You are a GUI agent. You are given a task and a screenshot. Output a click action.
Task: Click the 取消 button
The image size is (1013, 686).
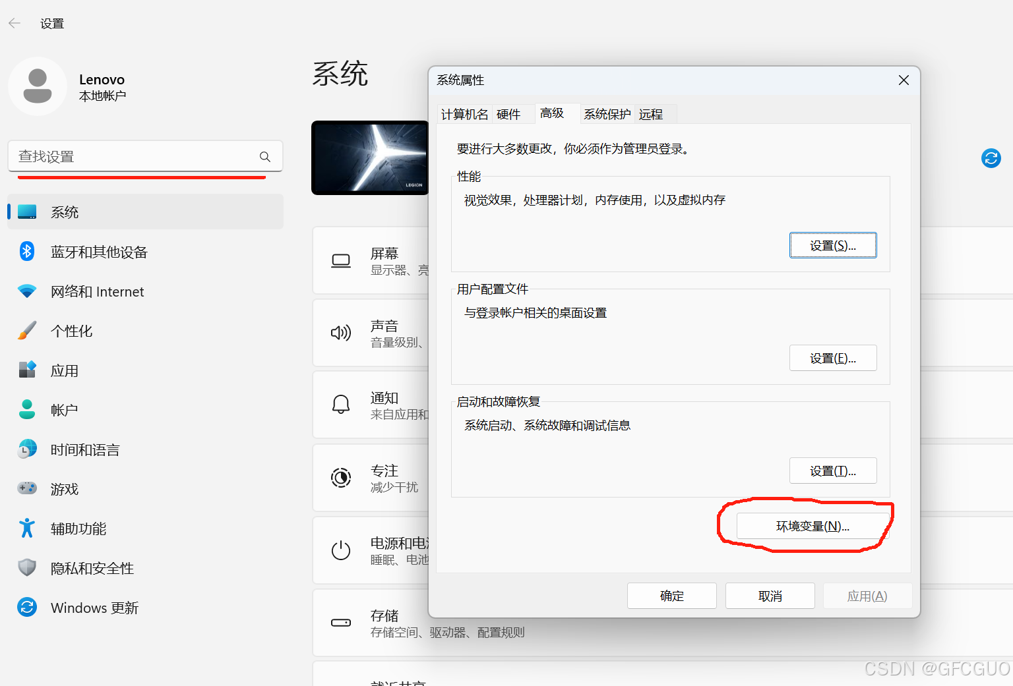[770, 596]
